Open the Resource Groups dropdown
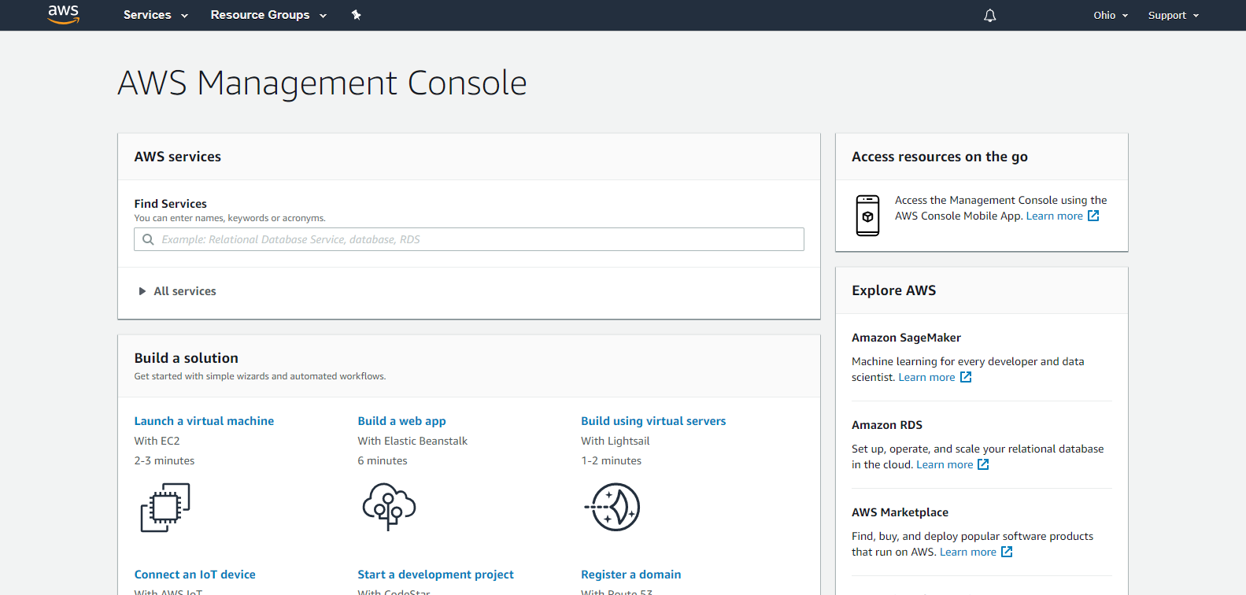 [268, 15]
